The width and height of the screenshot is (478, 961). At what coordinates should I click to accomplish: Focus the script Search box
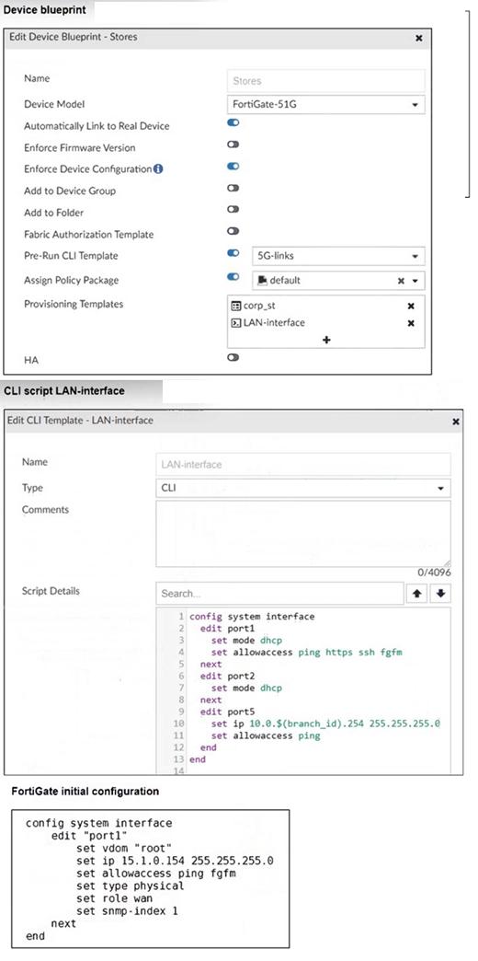[279, 594]
